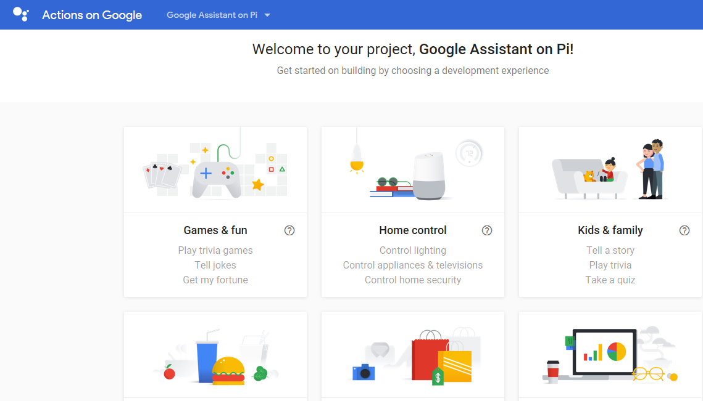Click the burger and drink illustration card
Image resolution: width=703 pixels, height=401 pixels.
pyautogui.click(x=215, y=356)
